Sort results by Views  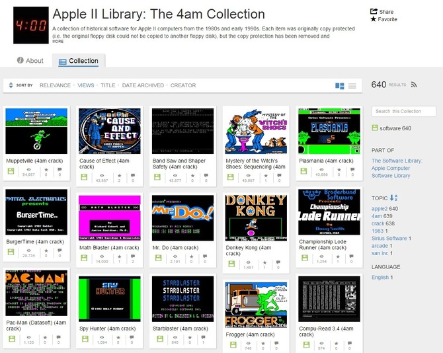click(86, 85)
